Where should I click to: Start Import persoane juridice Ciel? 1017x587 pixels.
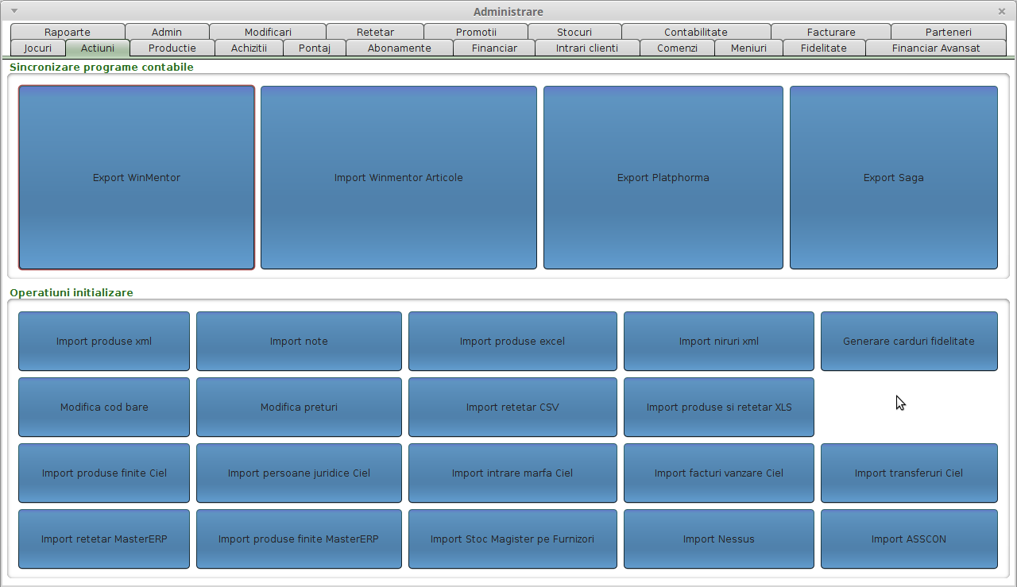(299, 473)
